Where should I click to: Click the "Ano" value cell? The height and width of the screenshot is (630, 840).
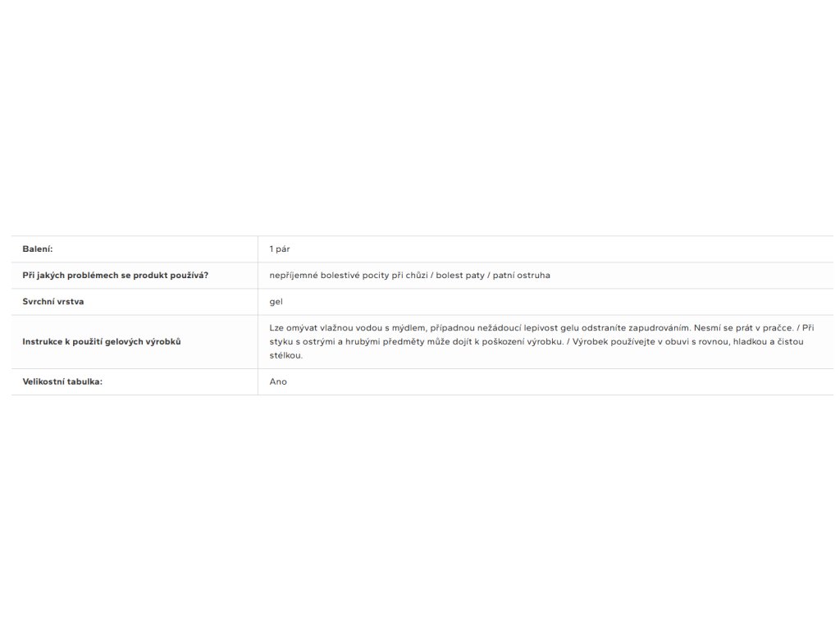coord(278,381)
